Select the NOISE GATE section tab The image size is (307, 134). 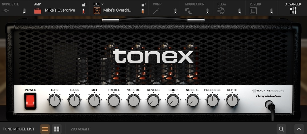[x=10, y=4]
